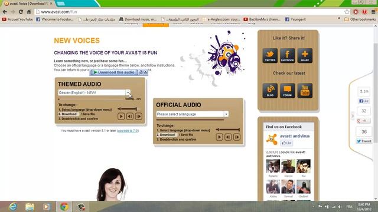Open the YouTube channel icon
The width and height of the screenshot is (378, 212).
[x=305, y=91]
